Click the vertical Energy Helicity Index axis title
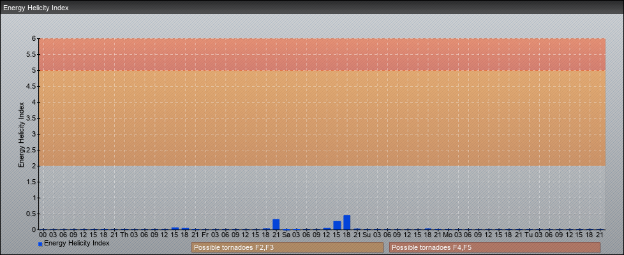The width and height of the screenshot is (624, 255). coord(22,135)
